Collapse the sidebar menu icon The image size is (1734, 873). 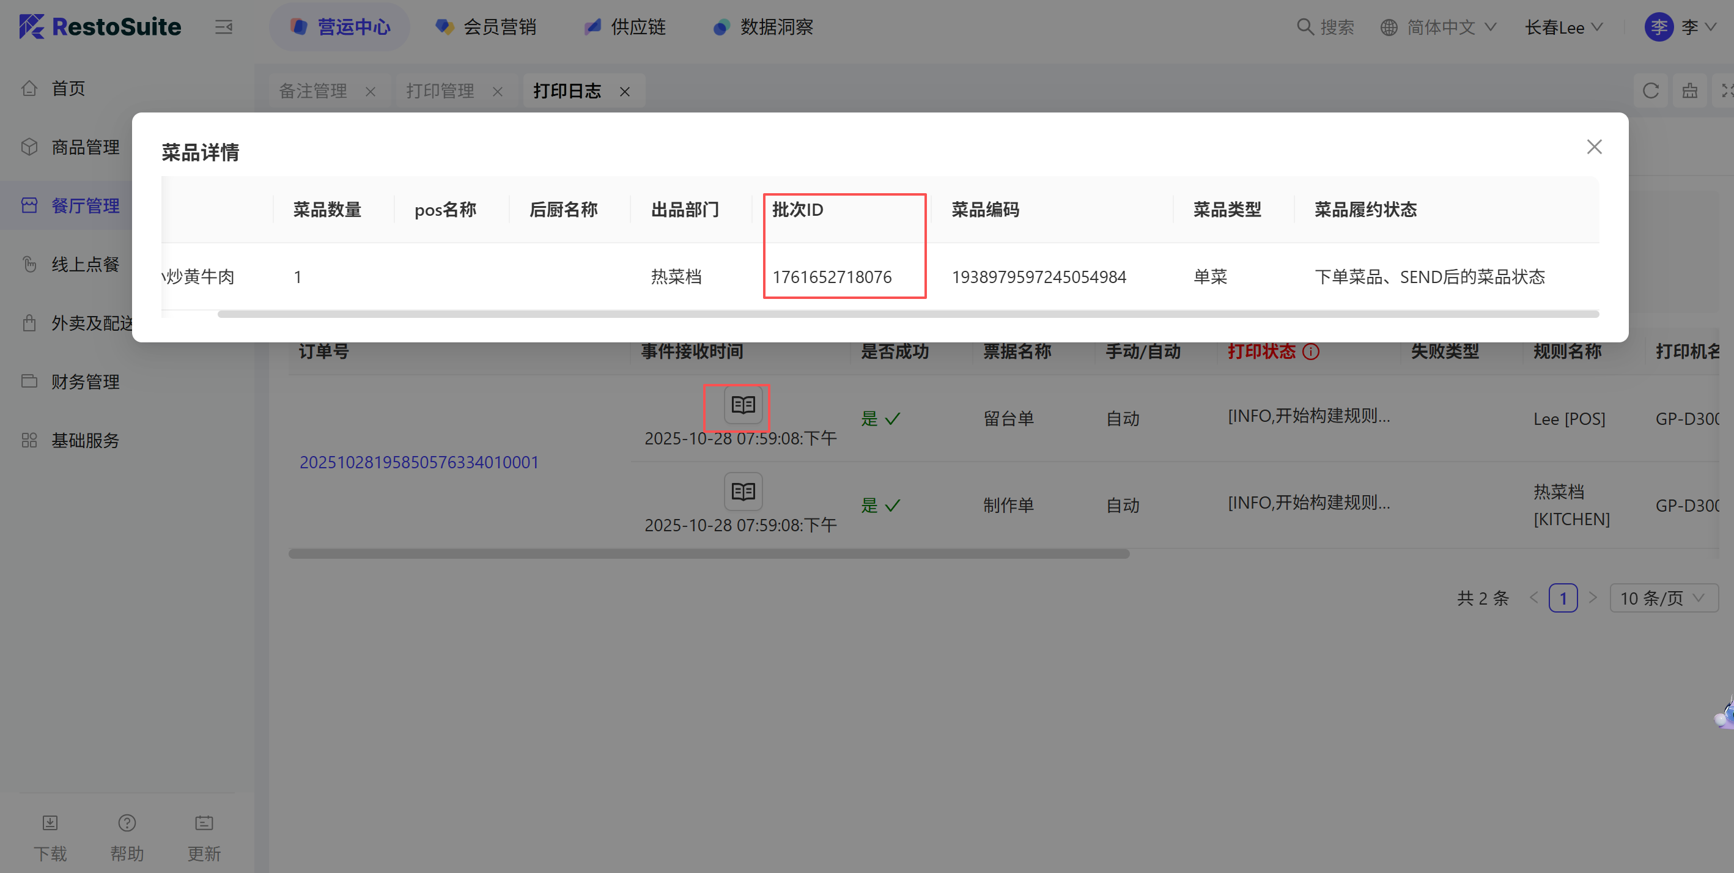(224, 27)
